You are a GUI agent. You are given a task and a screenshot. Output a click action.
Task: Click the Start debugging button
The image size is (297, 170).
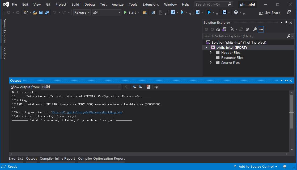tap(130, 13)
